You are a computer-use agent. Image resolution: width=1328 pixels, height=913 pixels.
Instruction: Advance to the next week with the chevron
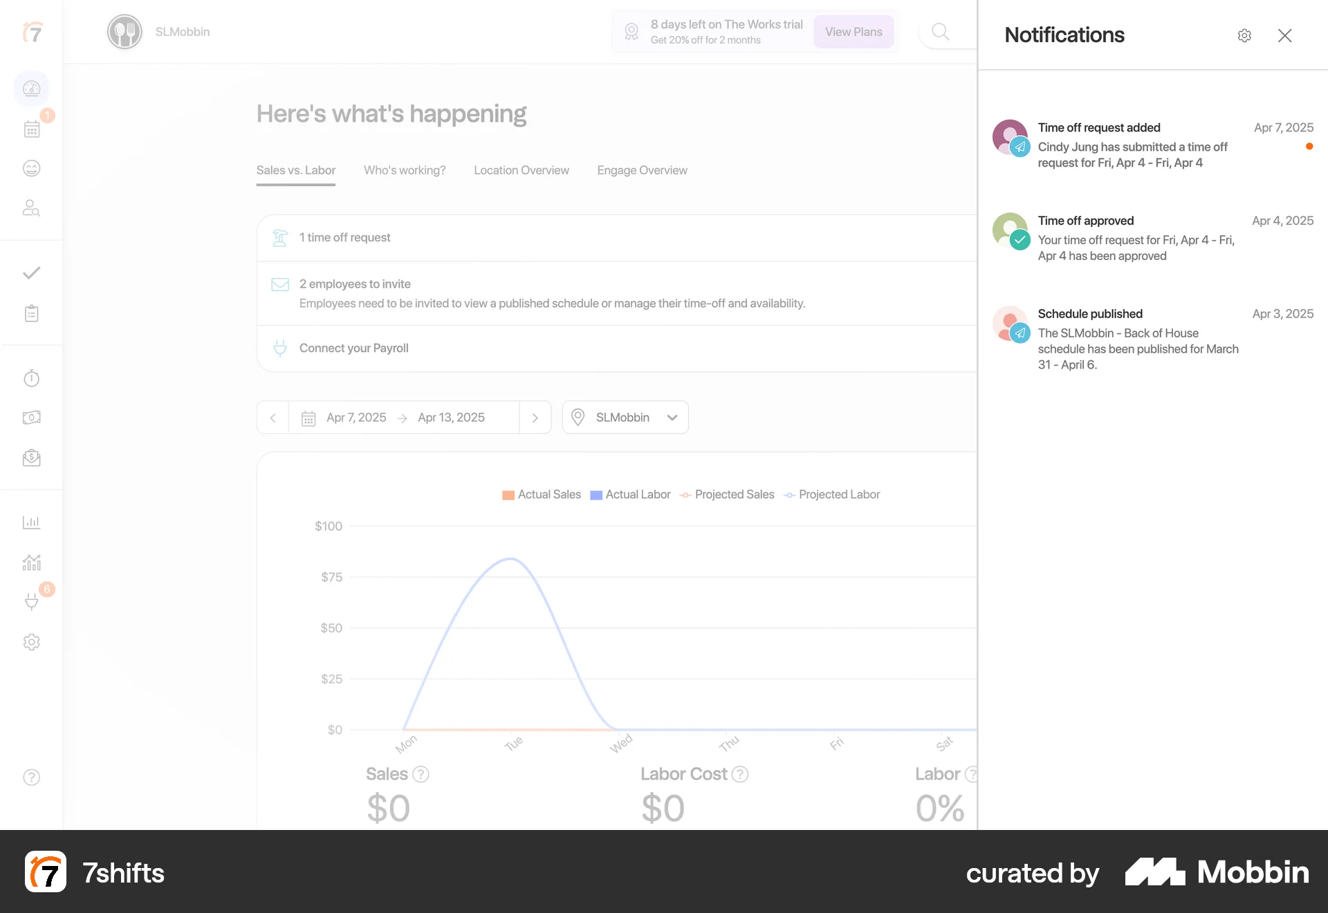pyautogui.click(x=535, y=417)
